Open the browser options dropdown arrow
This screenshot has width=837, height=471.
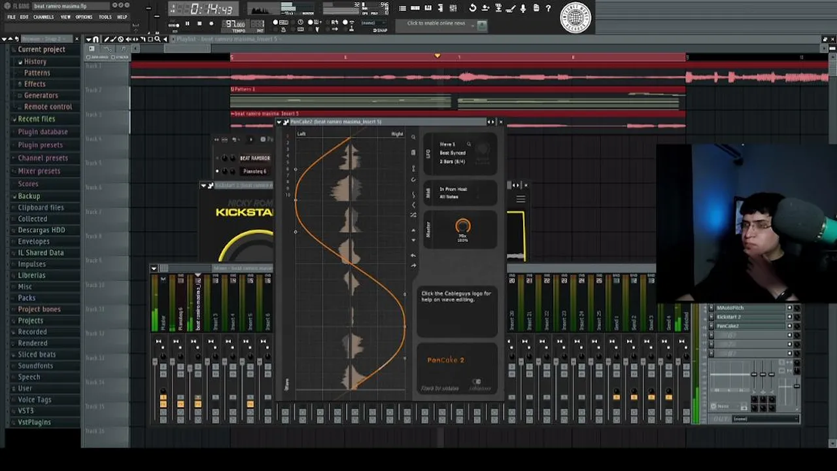point(4,39)
